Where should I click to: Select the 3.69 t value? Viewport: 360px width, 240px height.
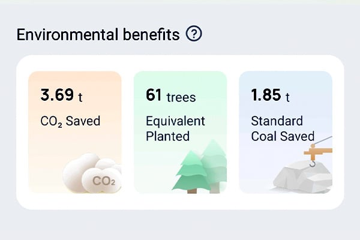coord(61,95)
